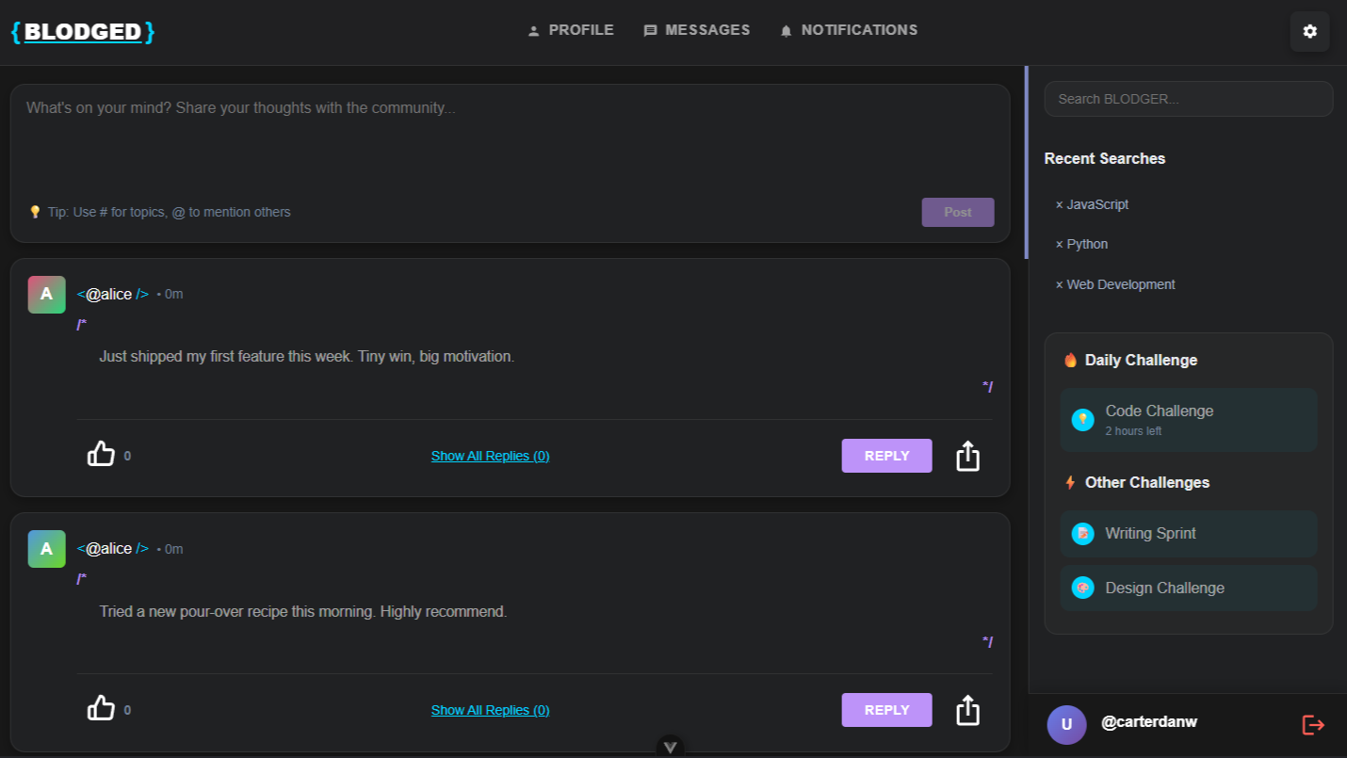Image resolution: width=1347 pixels, height=758 pixels.
Task: Open the settings gear icon
Action: [1309, 32]
